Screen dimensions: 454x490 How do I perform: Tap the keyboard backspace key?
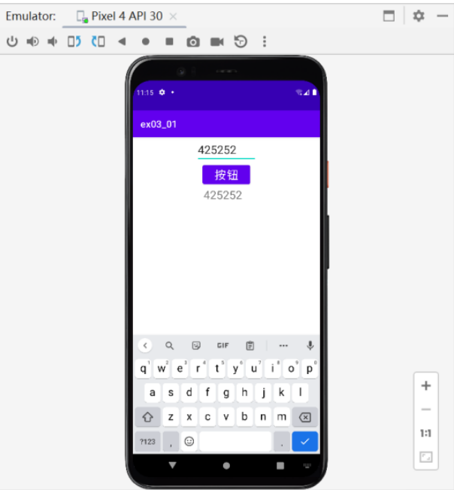pyautogui.click(x=305, y=417)
